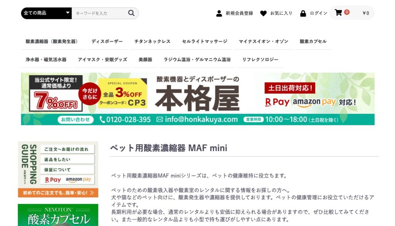
Task: Open 酸素濃縮器（酸素発生器） category
Action: (52, 42)
